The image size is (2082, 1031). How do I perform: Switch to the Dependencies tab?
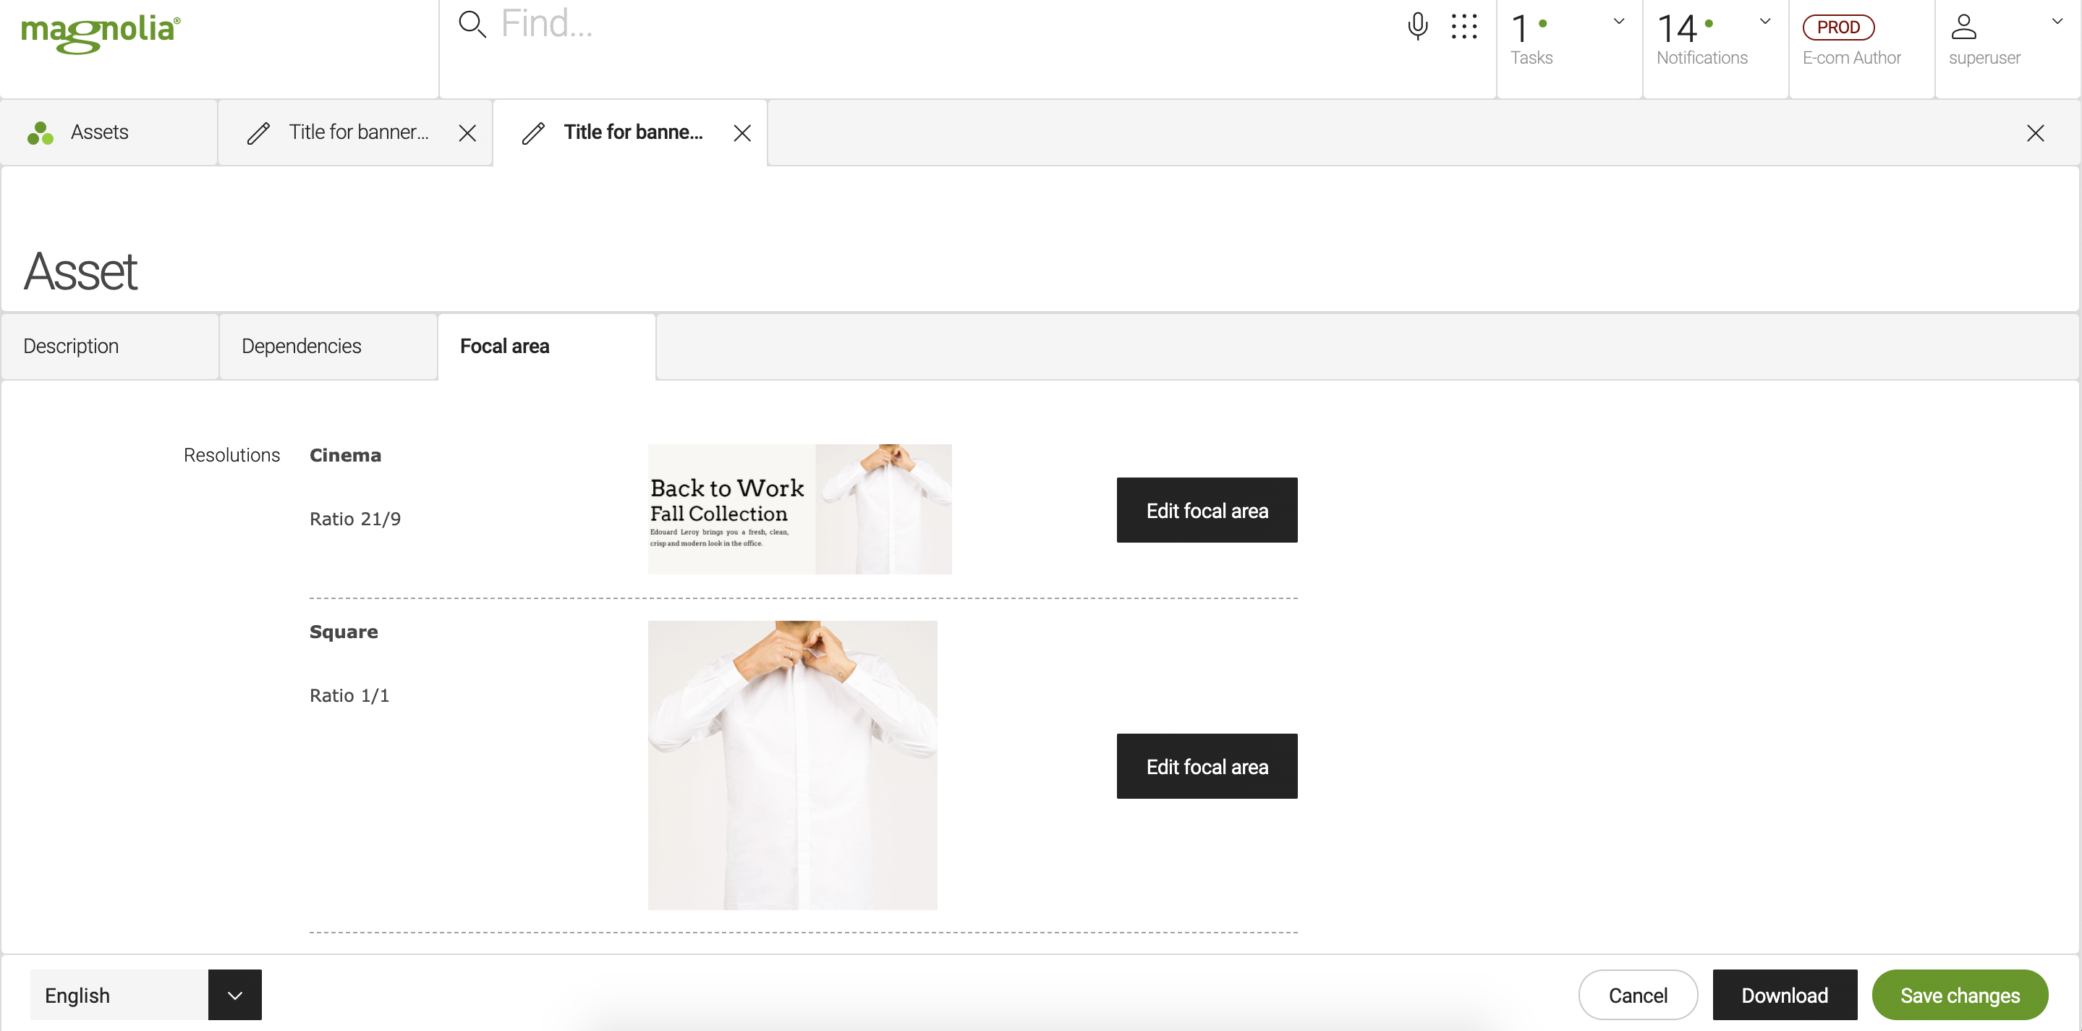pos(301,346)
